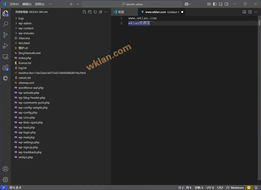Create a new folder in Explorer
Image resolution: width=261 pixels, height=190 pixels.
[90, 12]
